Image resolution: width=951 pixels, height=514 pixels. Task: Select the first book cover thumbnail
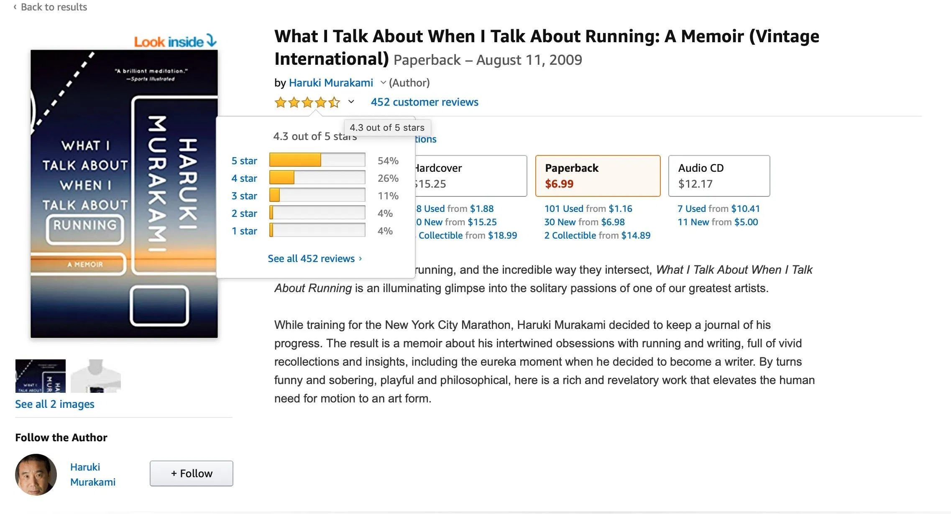coord(41,376)
